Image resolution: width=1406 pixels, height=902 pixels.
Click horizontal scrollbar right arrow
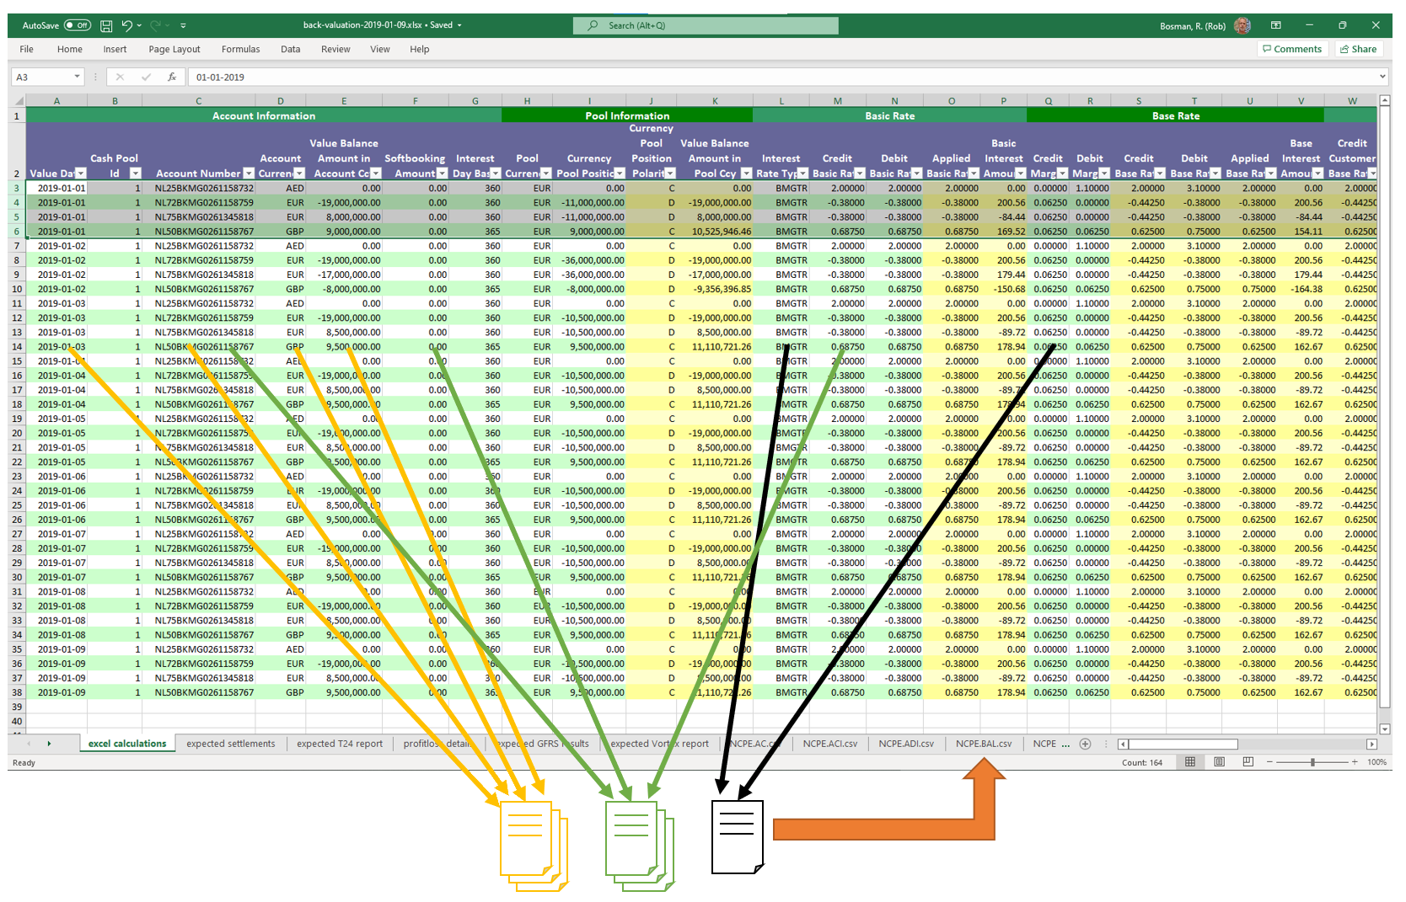coord(1371,745)
